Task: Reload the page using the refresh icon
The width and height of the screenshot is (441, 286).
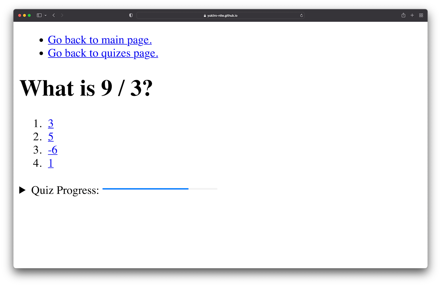Action: pos(301,15)
